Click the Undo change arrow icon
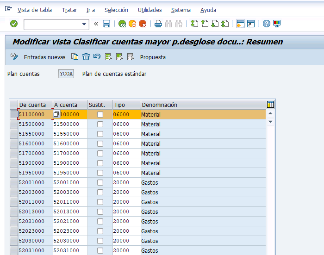The width and height of the screenshot is (324, 255). click(97, 56)
